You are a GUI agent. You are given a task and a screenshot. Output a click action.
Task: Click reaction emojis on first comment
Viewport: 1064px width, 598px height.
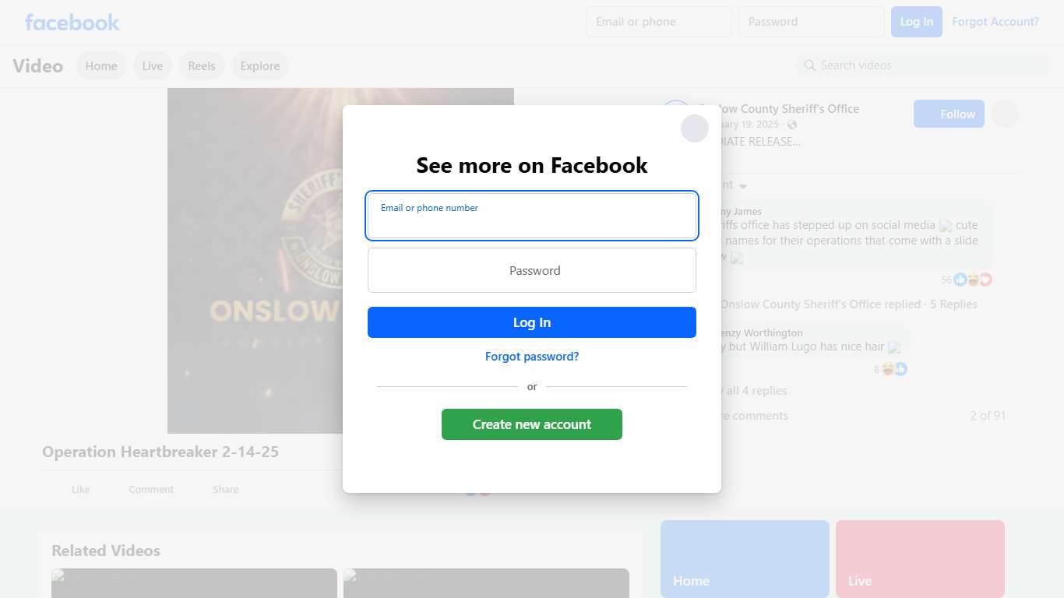pyautogui.click(x=972, y=280)
